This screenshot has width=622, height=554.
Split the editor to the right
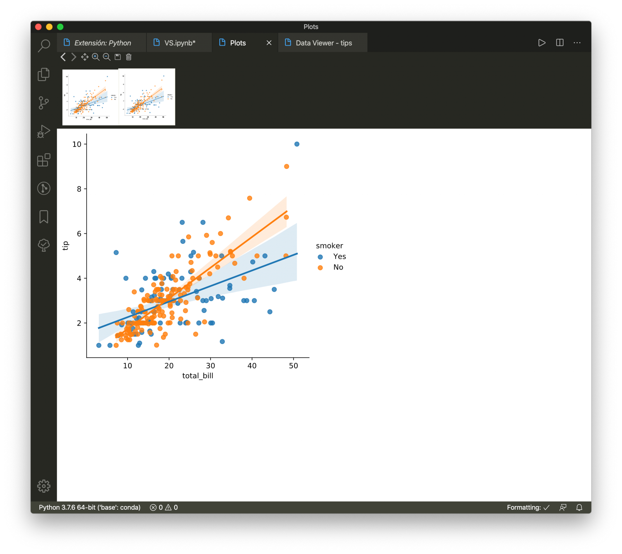coord(560,43)
